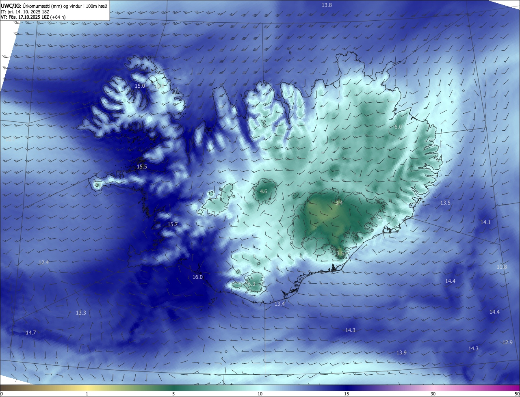The image size is (520, 397).
Task: Click the color scale tick labeled 0
Action: (2, 394)
